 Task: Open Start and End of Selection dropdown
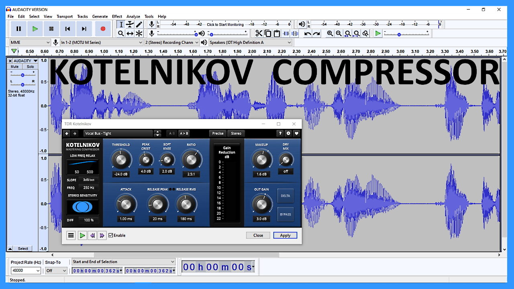pyautogui.click(x=124, y=262)
